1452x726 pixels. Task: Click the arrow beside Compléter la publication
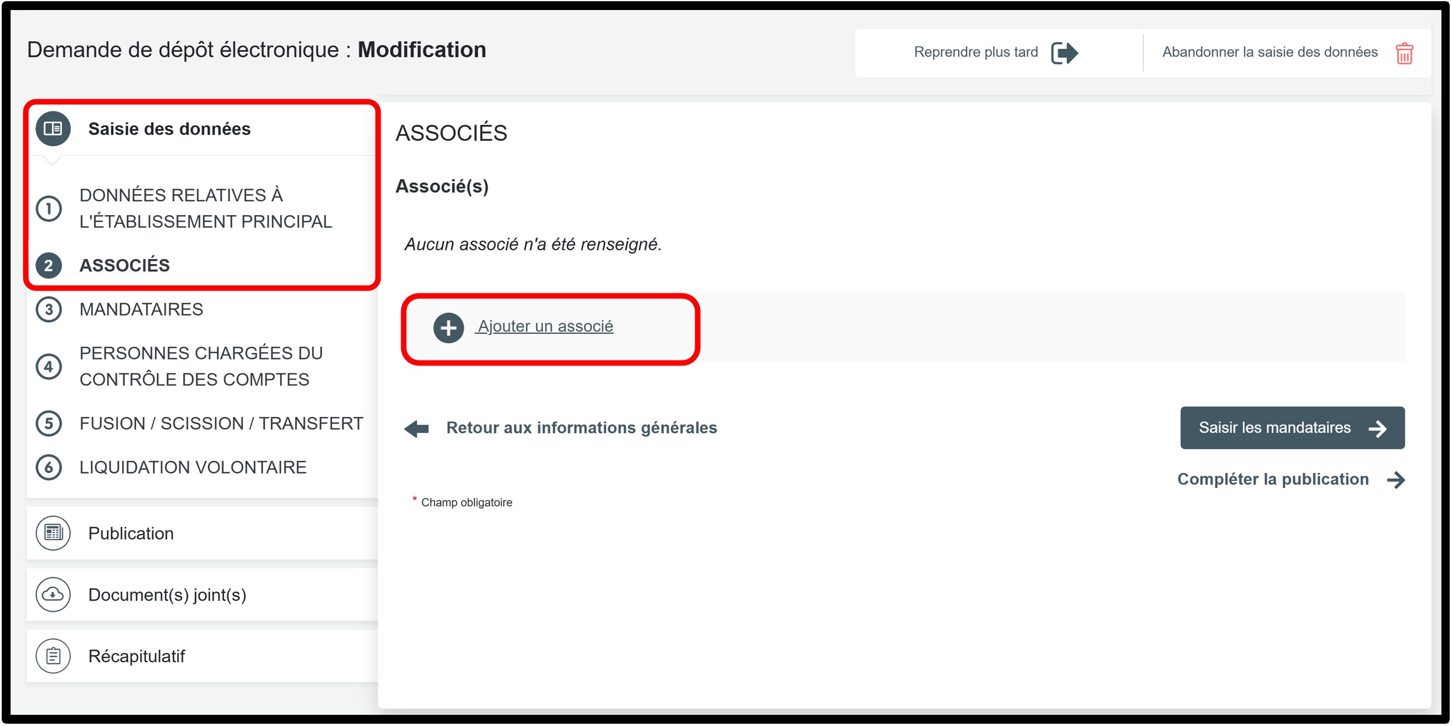point(1395,480)
